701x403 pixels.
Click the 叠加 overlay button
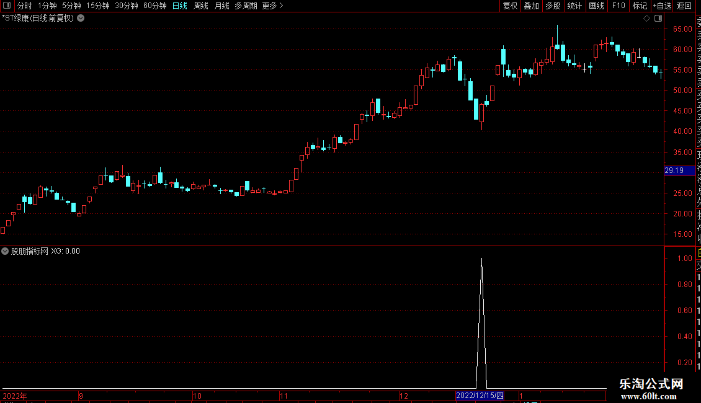532,6
